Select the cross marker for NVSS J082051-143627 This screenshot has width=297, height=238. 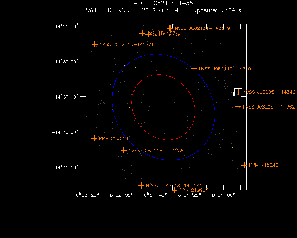(x=238, y=107)
